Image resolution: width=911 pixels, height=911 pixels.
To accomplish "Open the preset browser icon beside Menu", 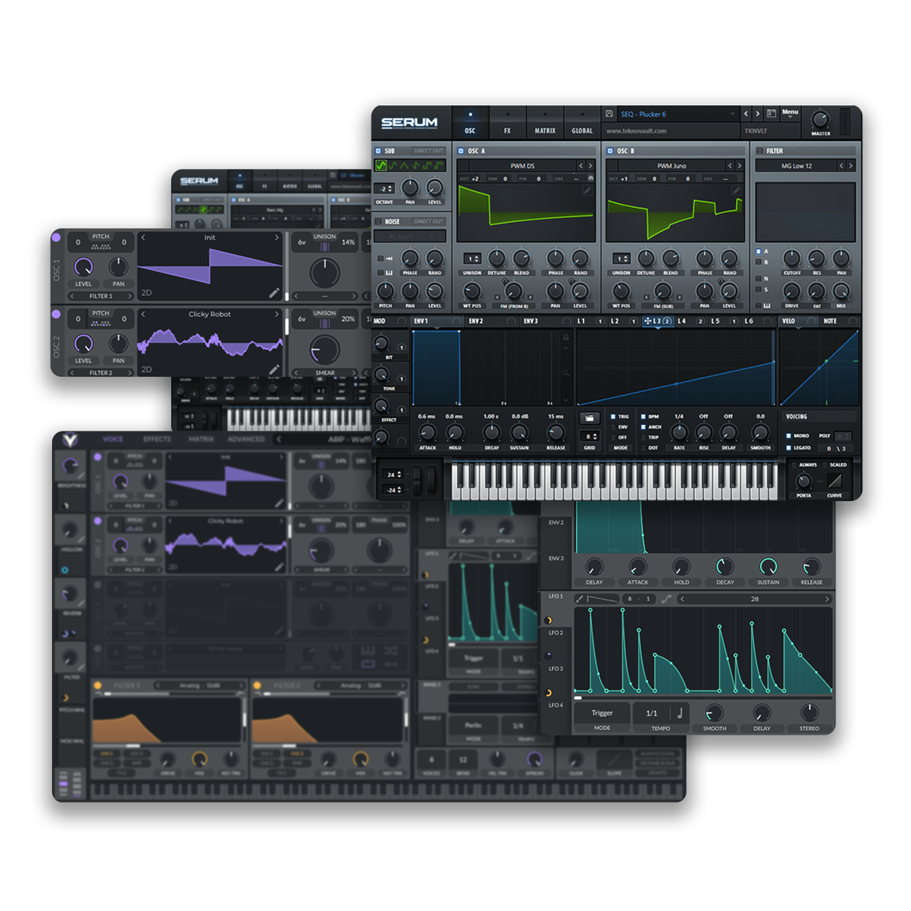I will click(771, 114).
